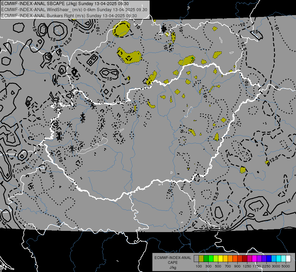Click the SBCAPE title line in the header
The image size is (296, 272).
pyautogui.click(x=65, y=4)
